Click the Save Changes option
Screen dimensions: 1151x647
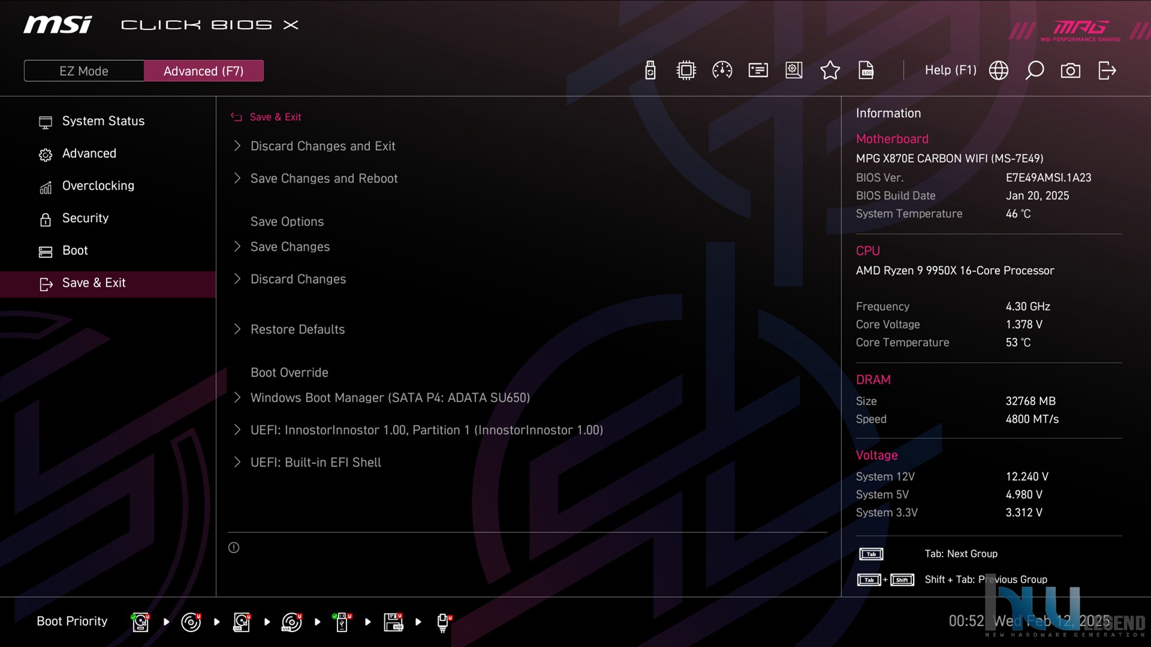(290, 247)
